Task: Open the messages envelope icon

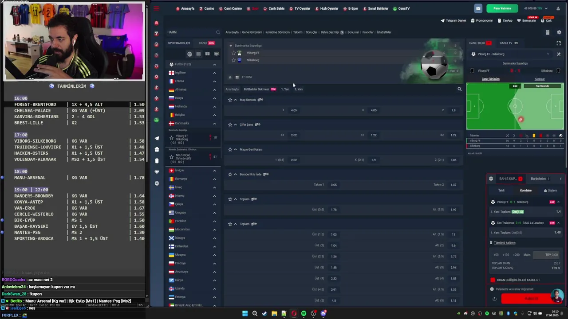Action: [478, 8]
